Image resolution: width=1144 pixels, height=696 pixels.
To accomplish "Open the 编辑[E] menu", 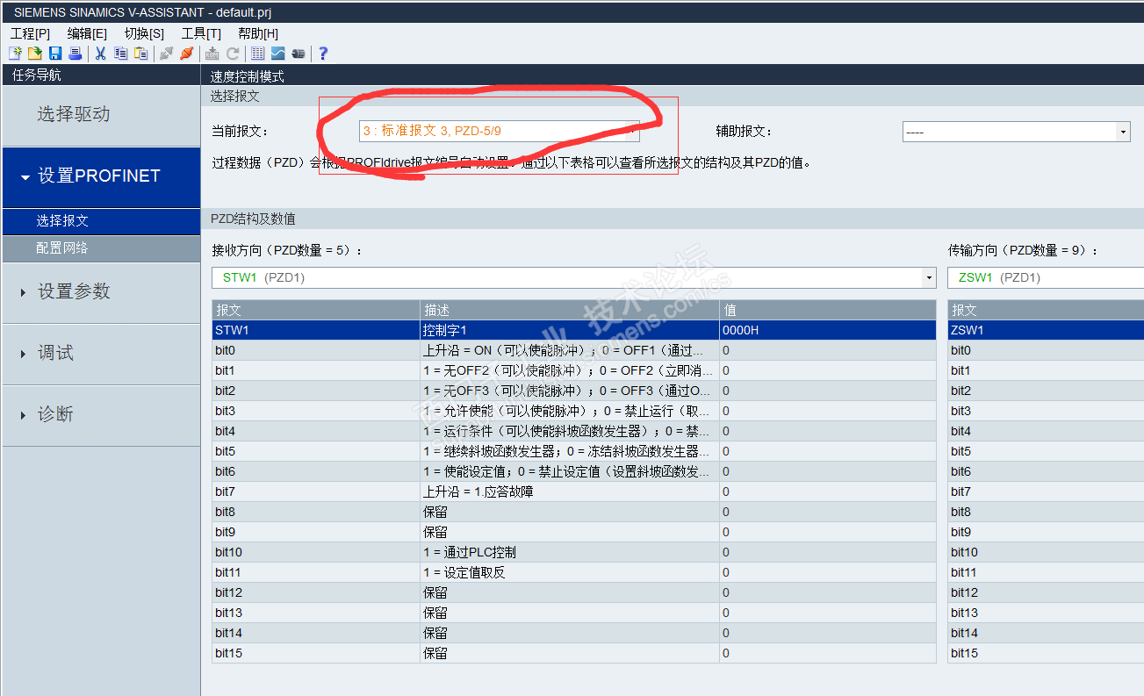I will (87, 33).
